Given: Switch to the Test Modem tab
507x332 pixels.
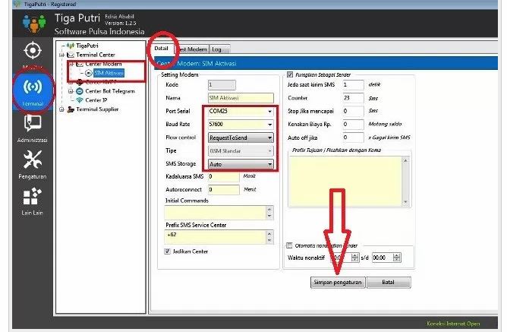Looking at the screenshot, I should 193,49.
